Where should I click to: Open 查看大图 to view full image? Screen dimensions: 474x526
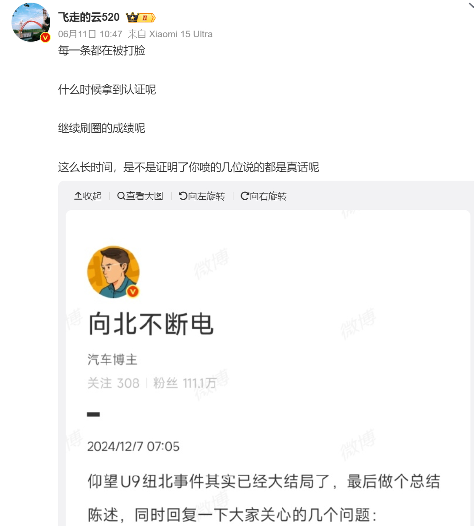click(x=140, y=196)
